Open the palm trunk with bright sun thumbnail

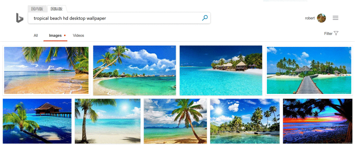(x=107, y=121)
